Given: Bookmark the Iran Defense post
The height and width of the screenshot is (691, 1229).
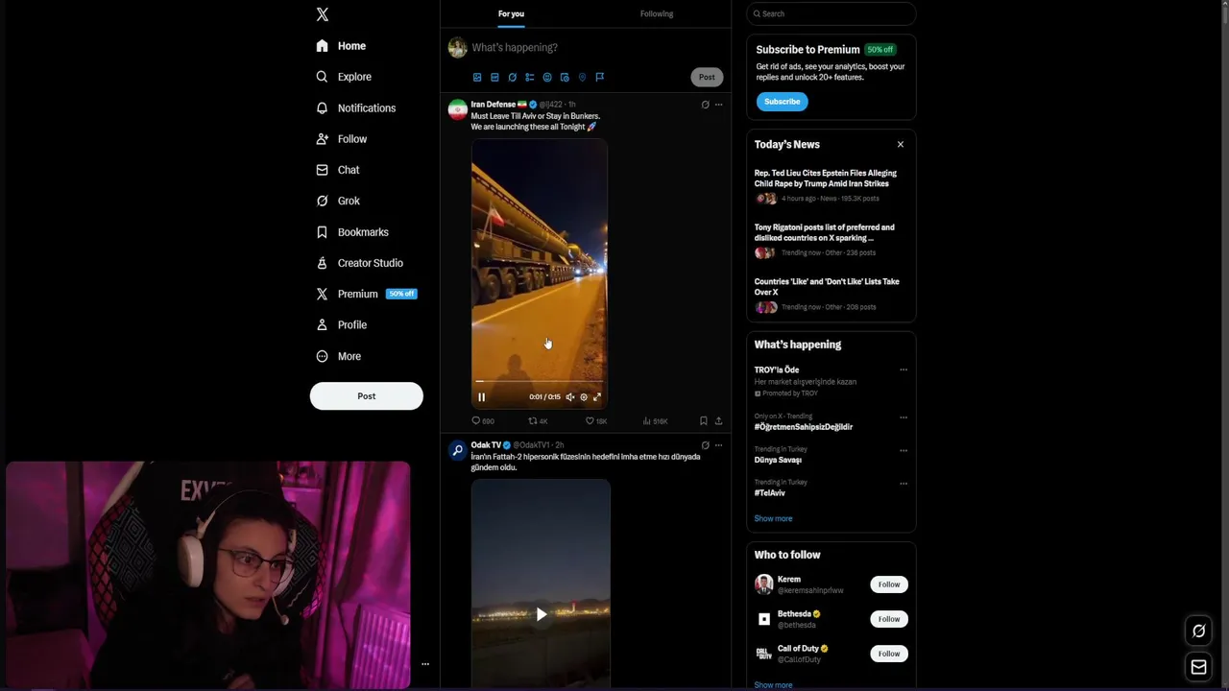Looking at the screenshot, I should click(704, 421).
